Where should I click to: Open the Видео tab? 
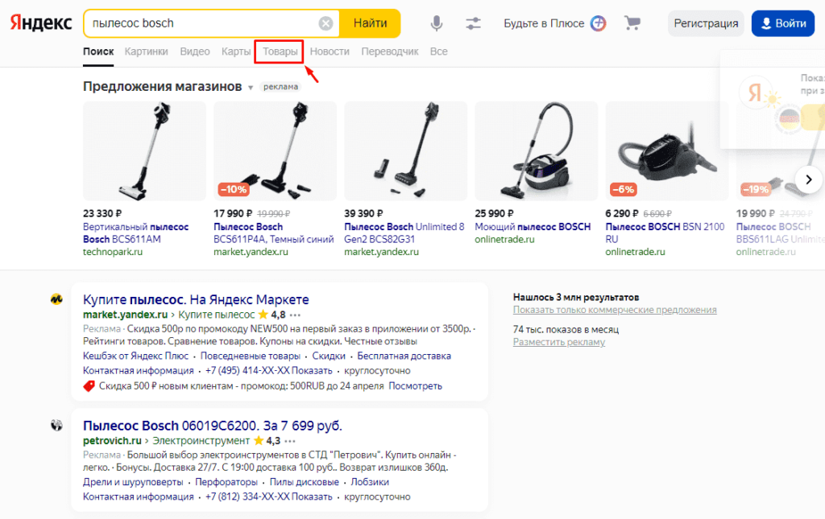tap(195, 51)
